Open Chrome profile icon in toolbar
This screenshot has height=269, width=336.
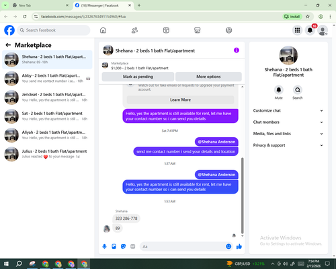(x=321, y=17)
